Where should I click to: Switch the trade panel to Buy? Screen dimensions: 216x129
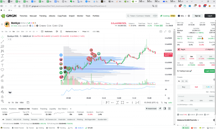[x=184, y=87]
